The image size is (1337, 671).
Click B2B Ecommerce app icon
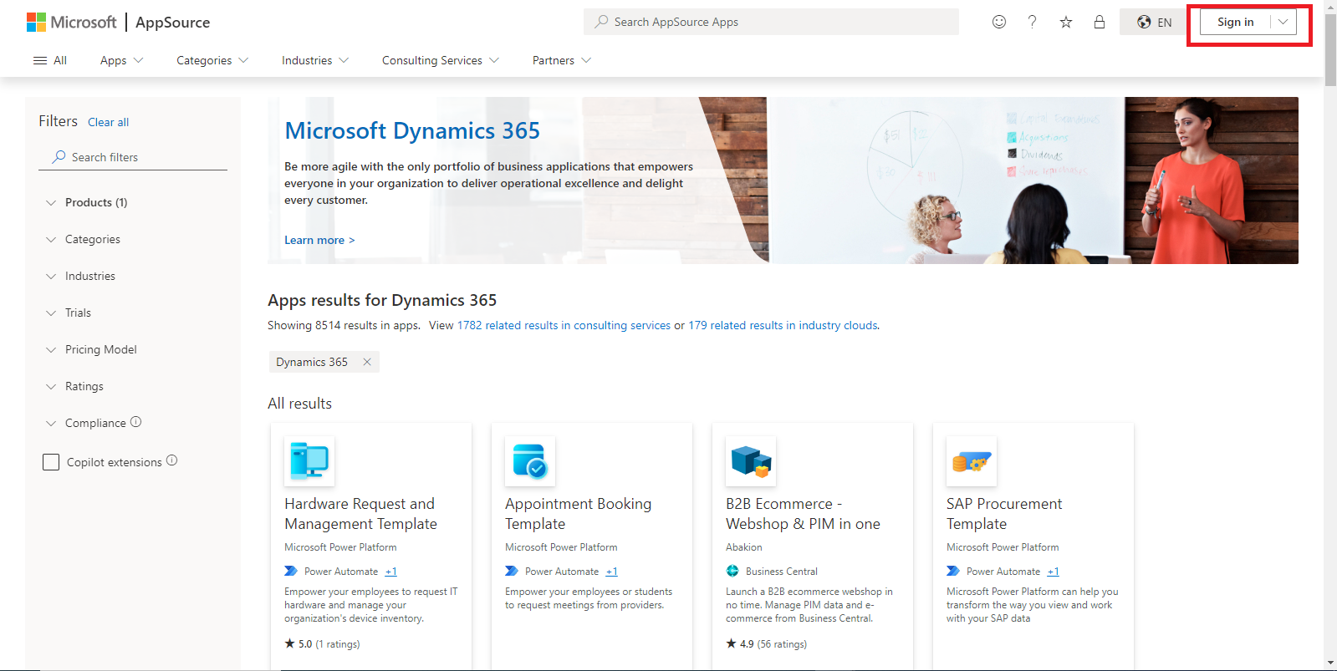coord(751,461)
